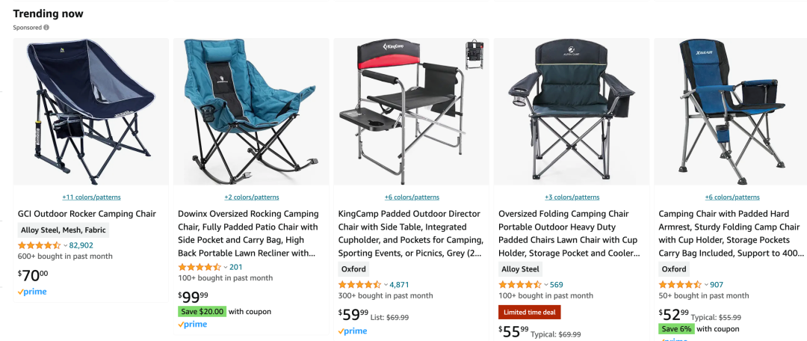This screenshot has height=341, width=807.
Task: Open KingCamp director chair image
Action: (411, 112)
